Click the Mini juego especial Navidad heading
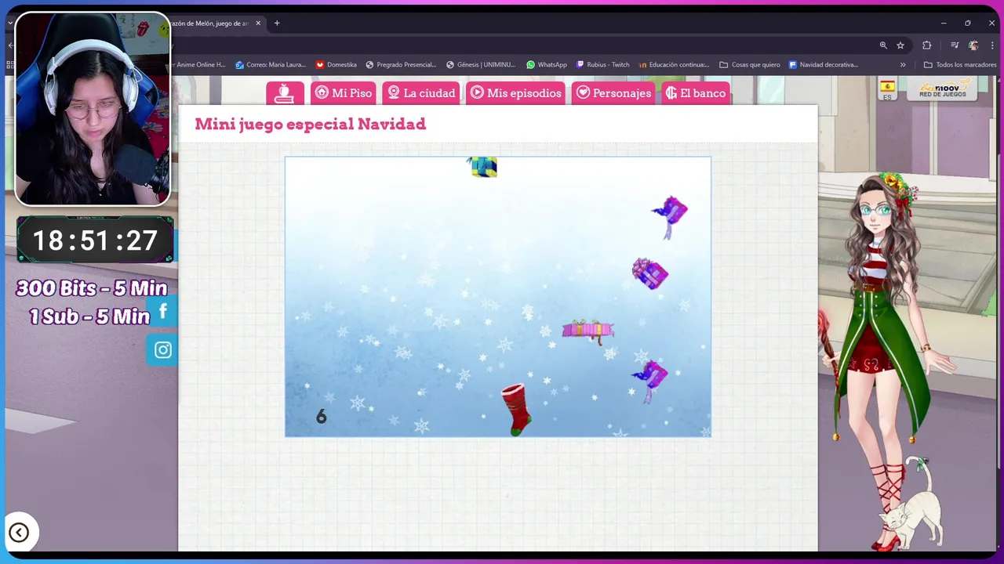Image resolution: width=1004 pixels, height=564 pixels. point(311,124)
